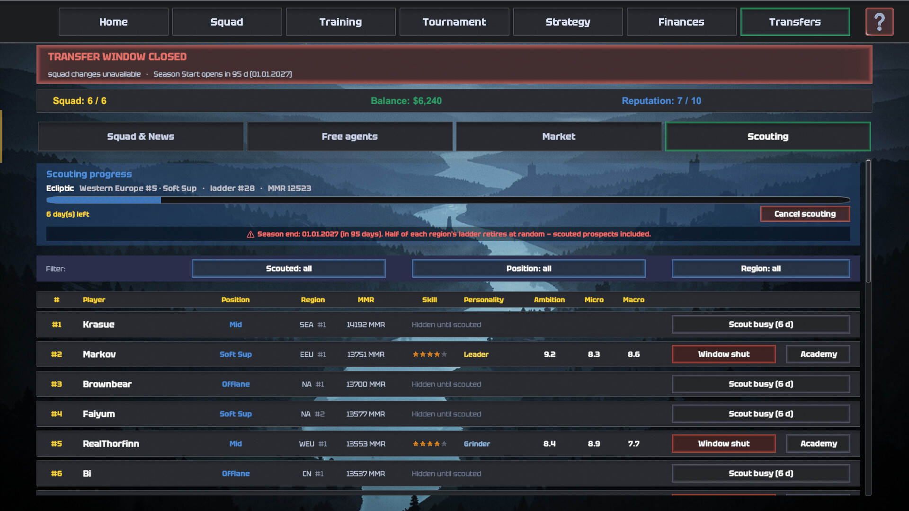Click the Personality column header
Image resolution: width=909 pixels, height=511 pixels.
tap(484, 300)
